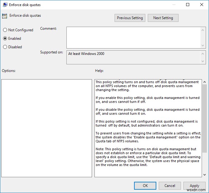Click the 'If you enable this policy setting' paragraph
209x193 pixels.
147,100
